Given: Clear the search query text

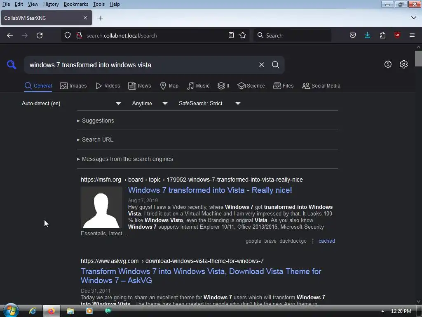Looking at the screenshot, I should (x=262, y=65).
